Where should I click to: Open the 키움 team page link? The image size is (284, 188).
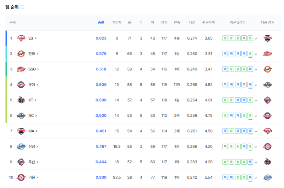(x=33, y=177)
